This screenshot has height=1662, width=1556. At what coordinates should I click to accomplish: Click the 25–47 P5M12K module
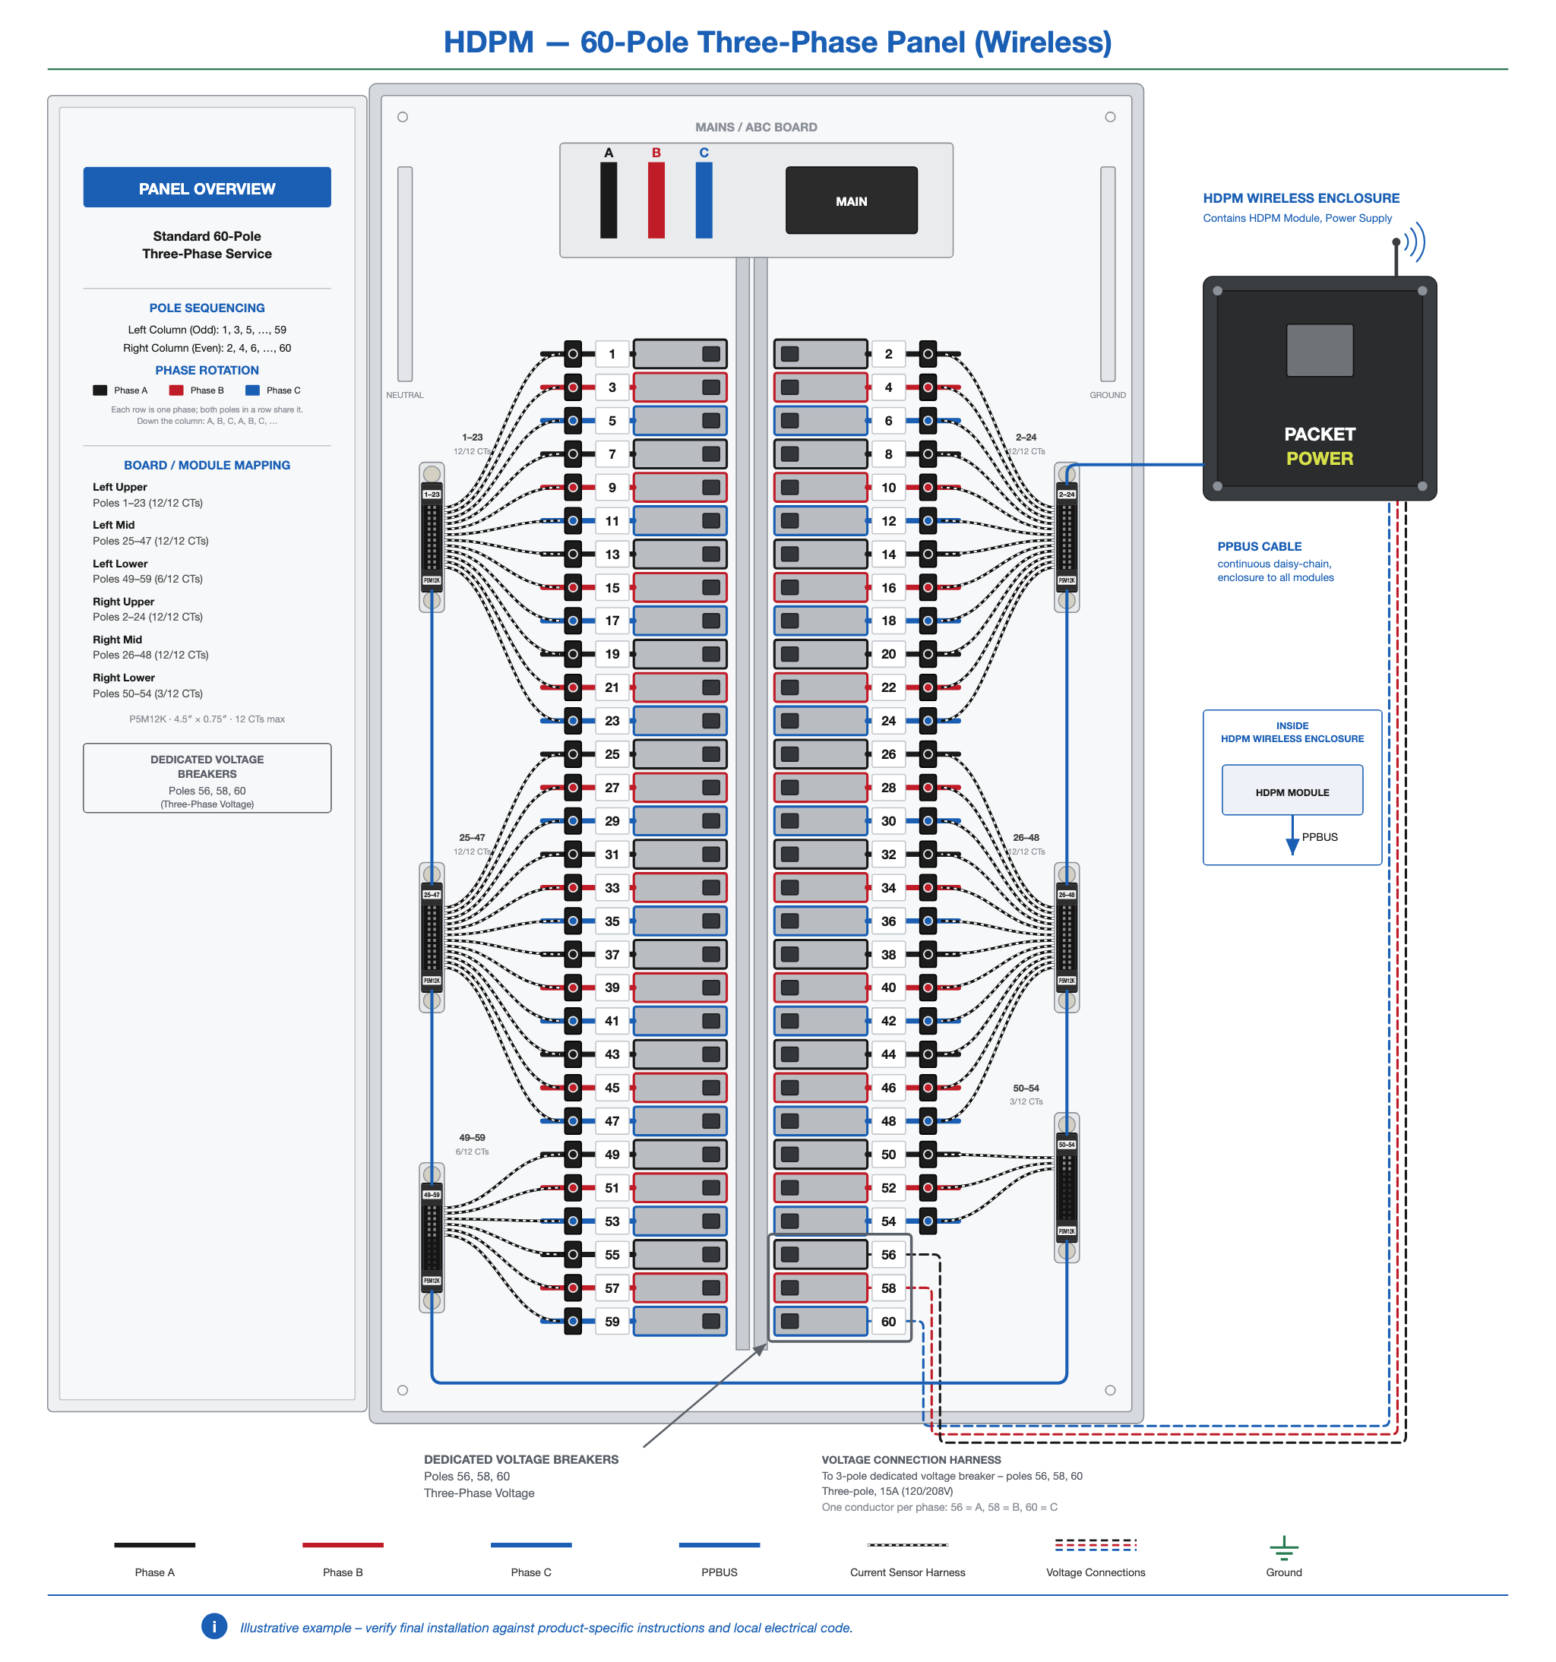pos(432,937)
